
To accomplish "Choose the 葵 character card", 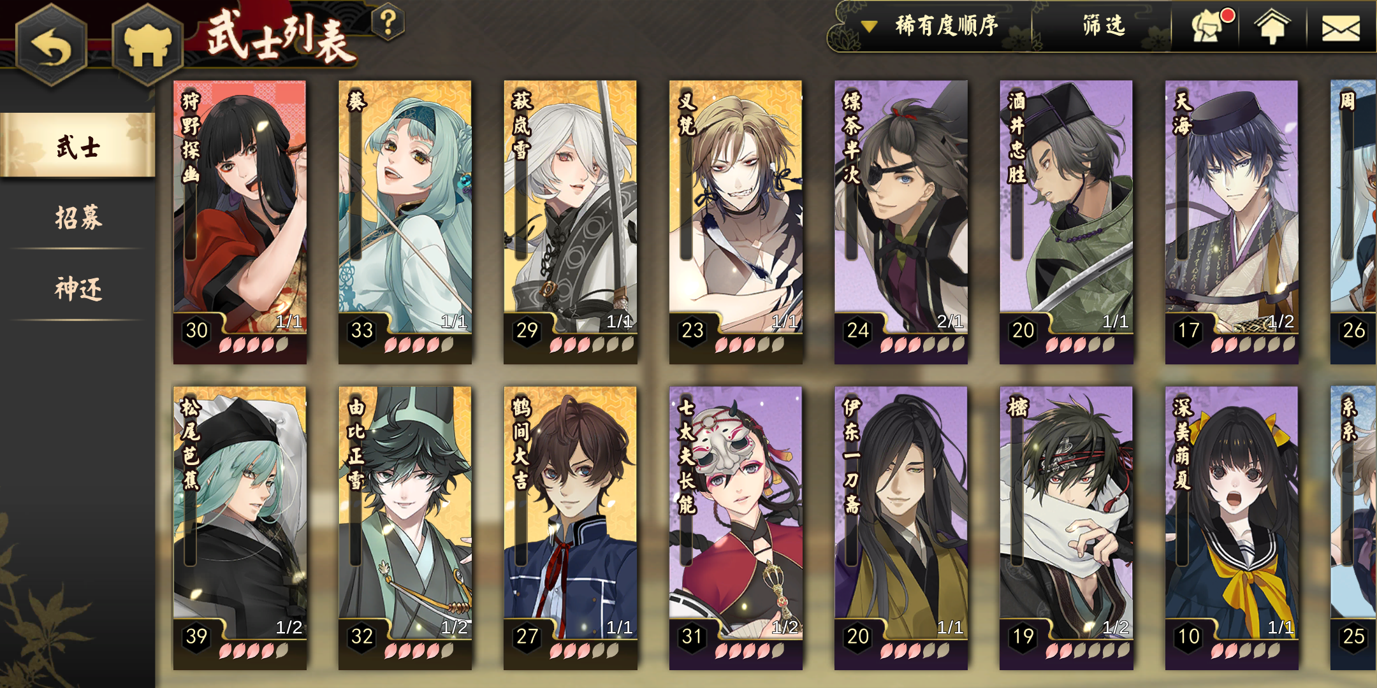I will click(x=405, y=222).
